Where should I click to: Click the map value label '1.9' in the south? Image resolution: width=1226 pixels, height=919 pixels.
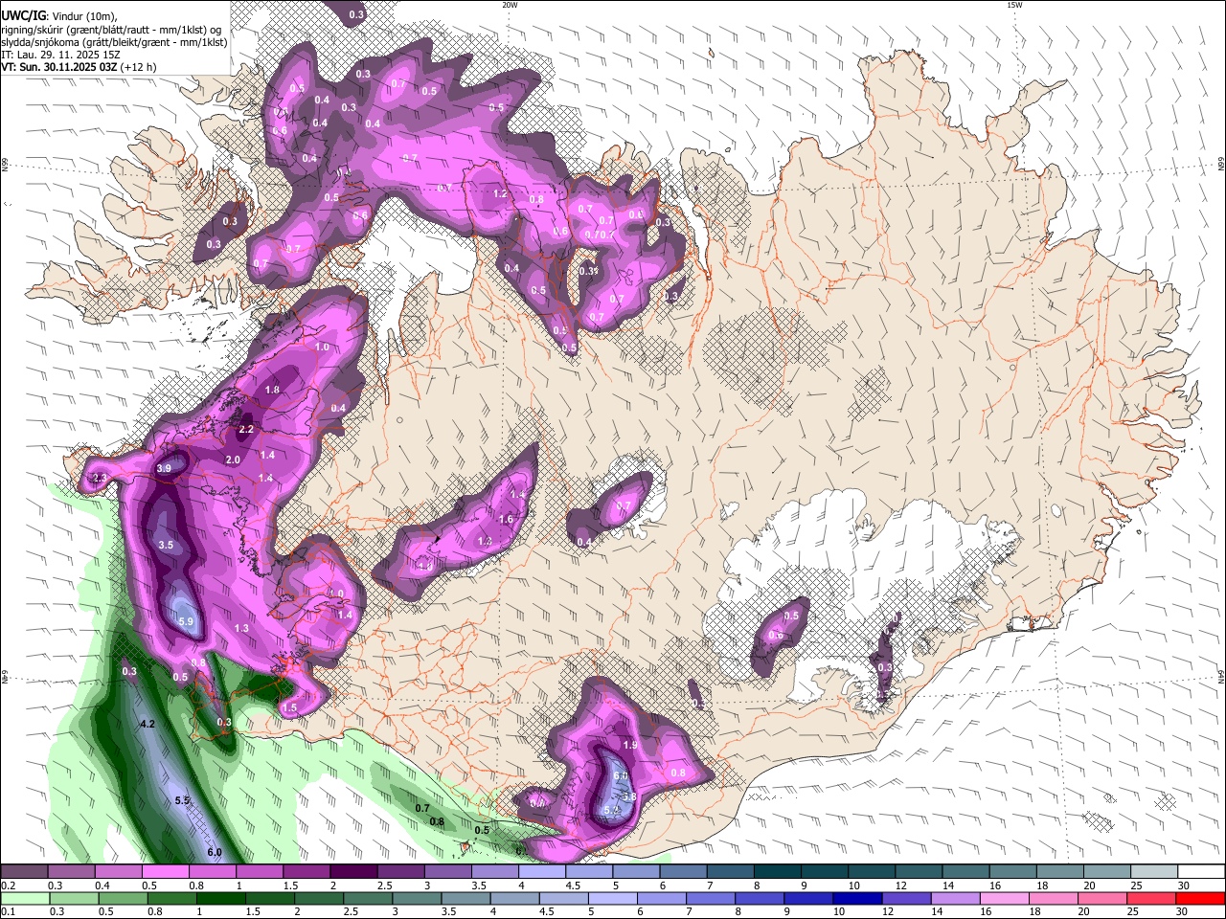(630, 745)
